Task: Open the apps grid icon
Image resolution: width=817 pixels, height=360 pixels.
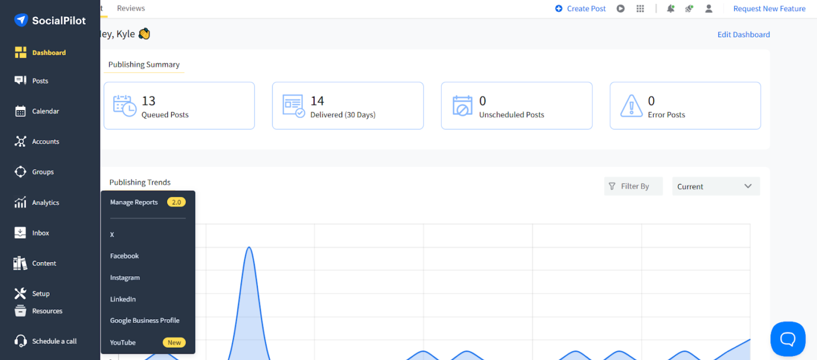Action: point(640,9)
